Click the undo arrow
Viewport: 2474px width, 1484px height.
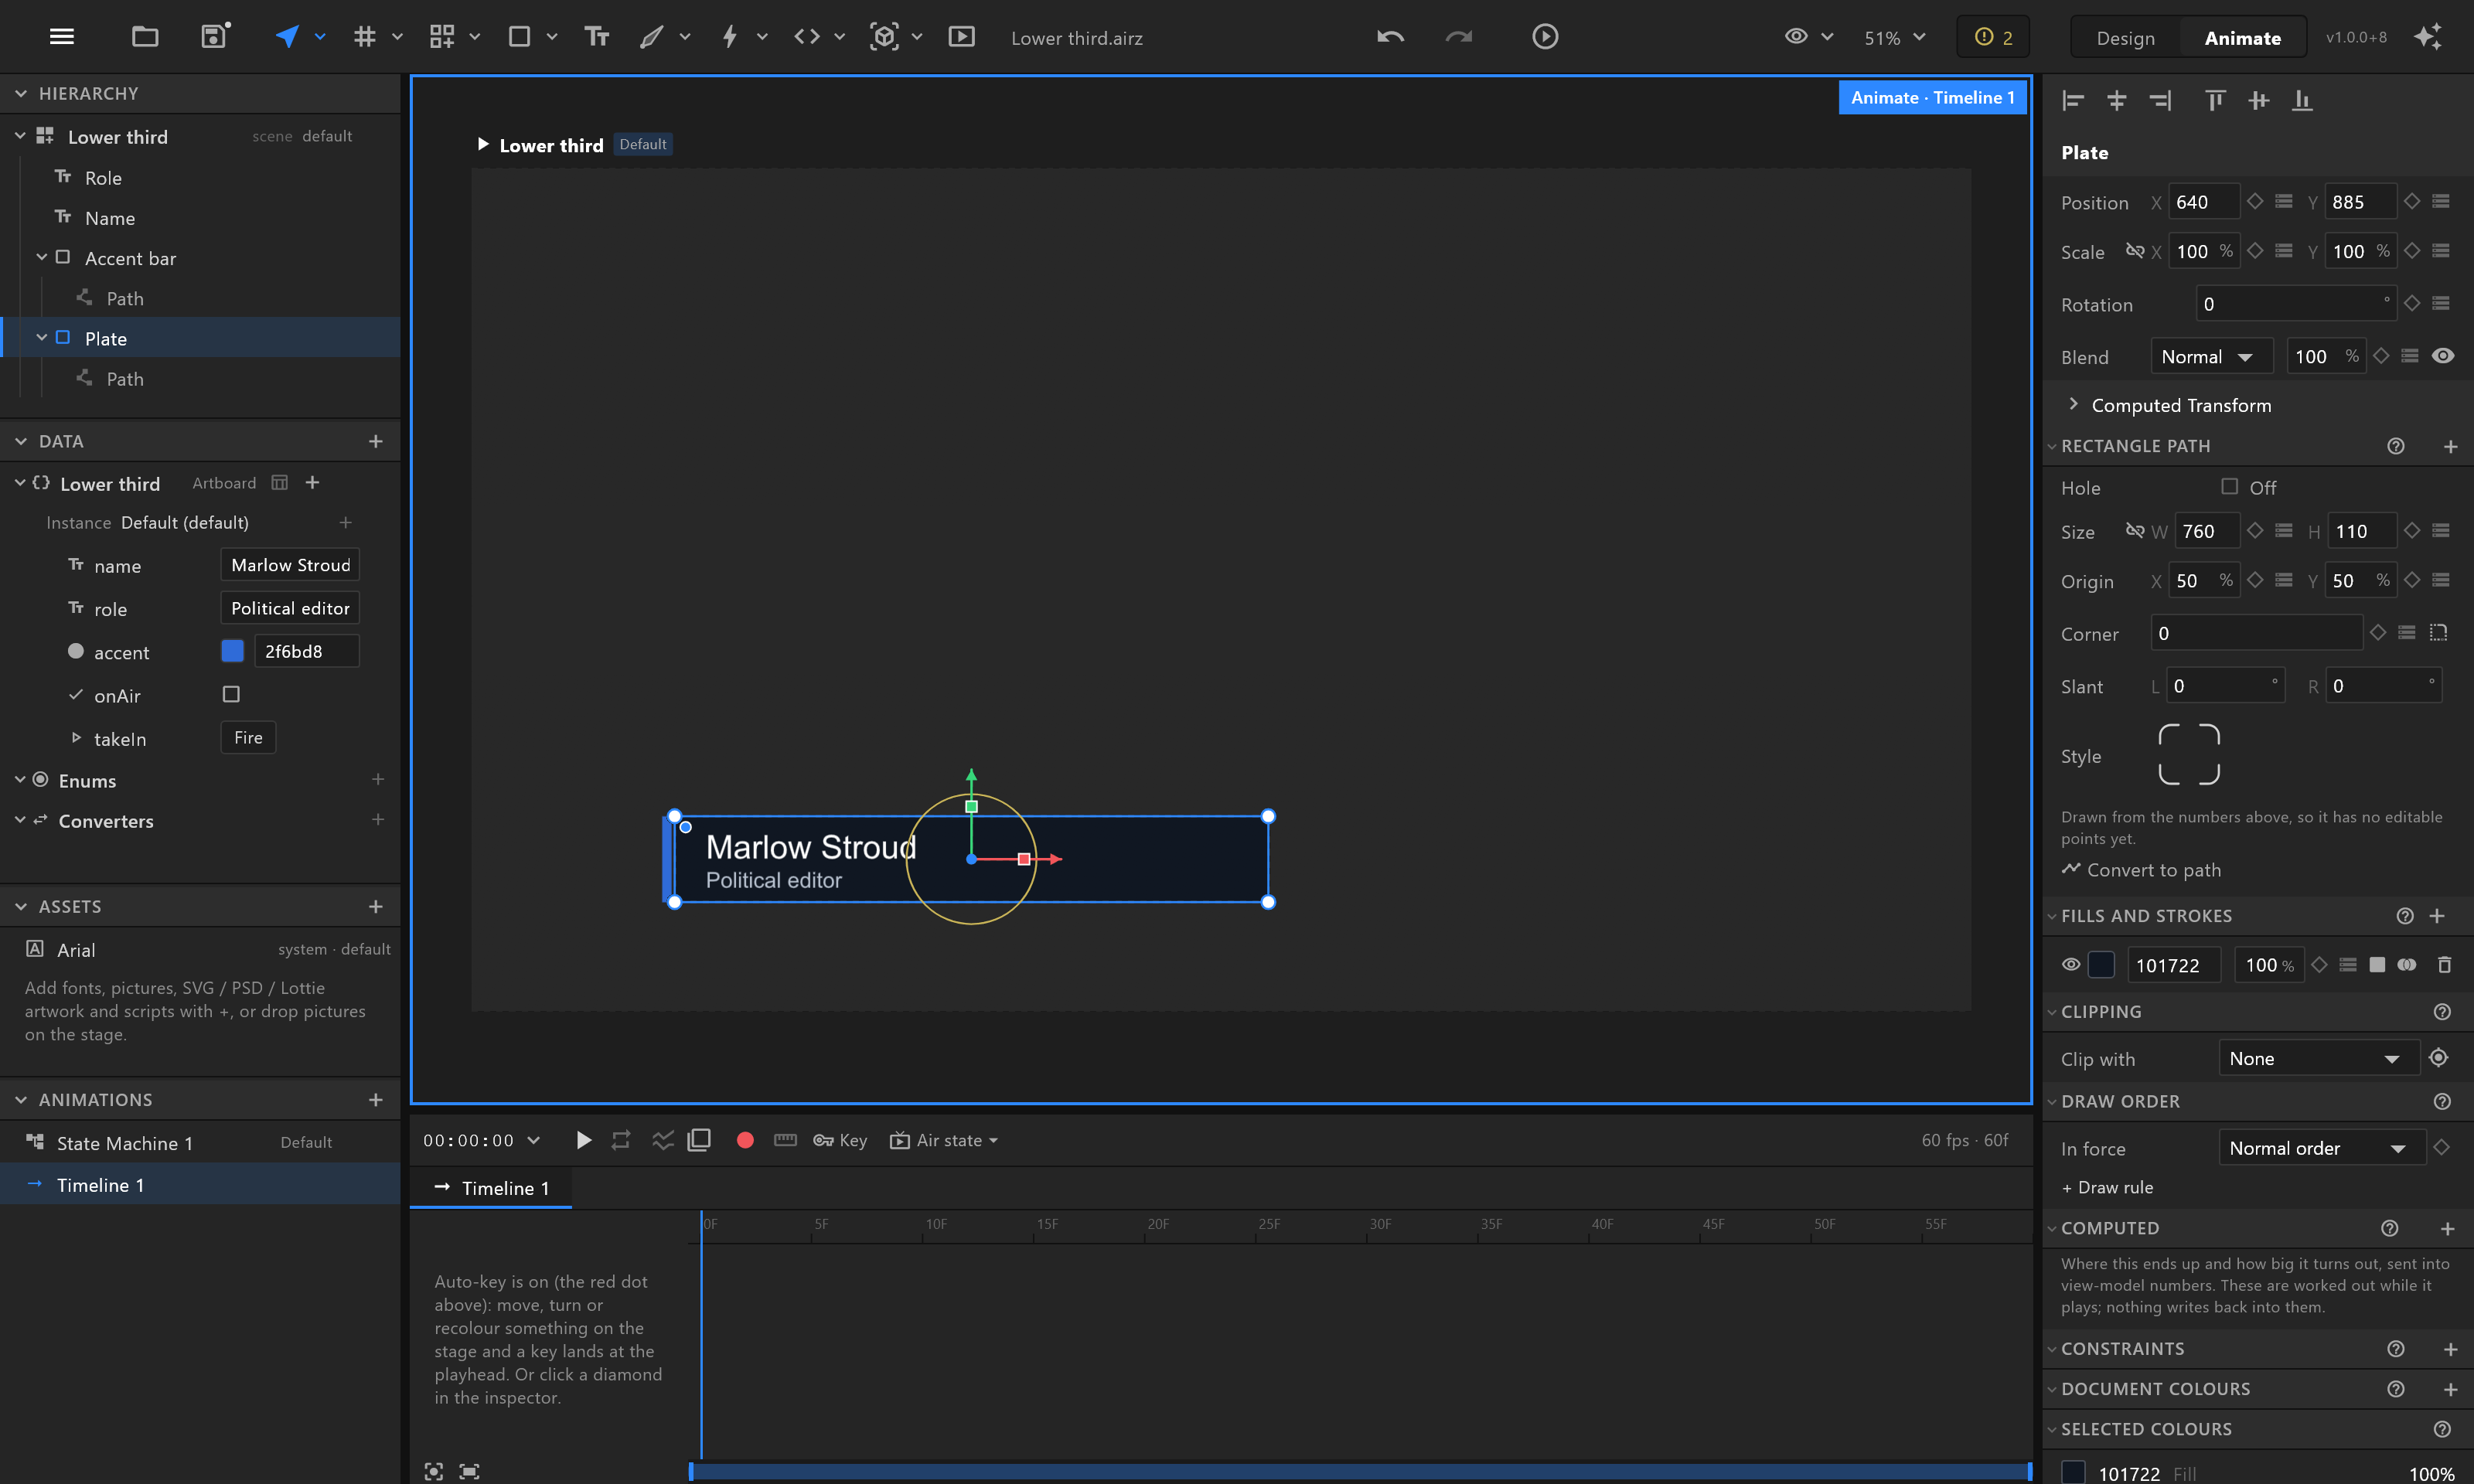coord(1390,37)
